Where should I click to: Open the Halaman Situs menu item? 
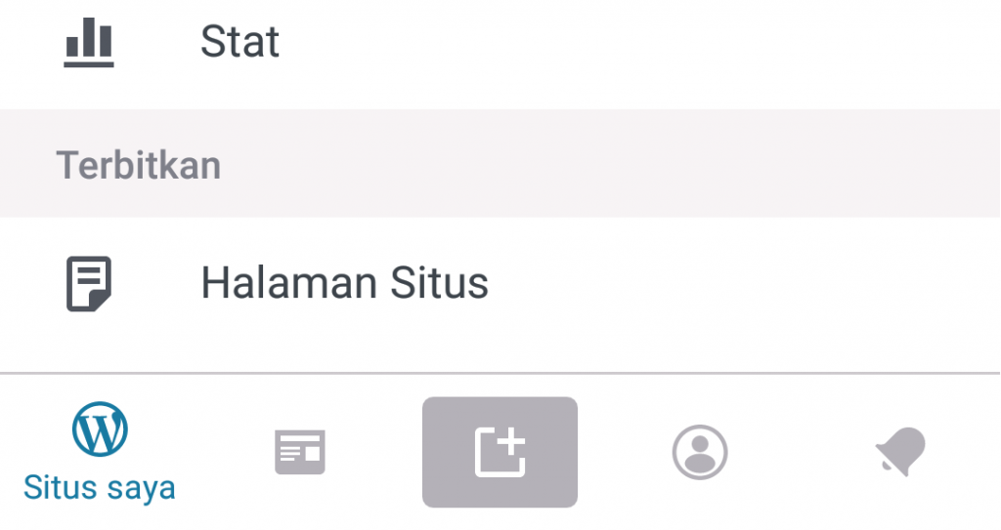[500, 284]
